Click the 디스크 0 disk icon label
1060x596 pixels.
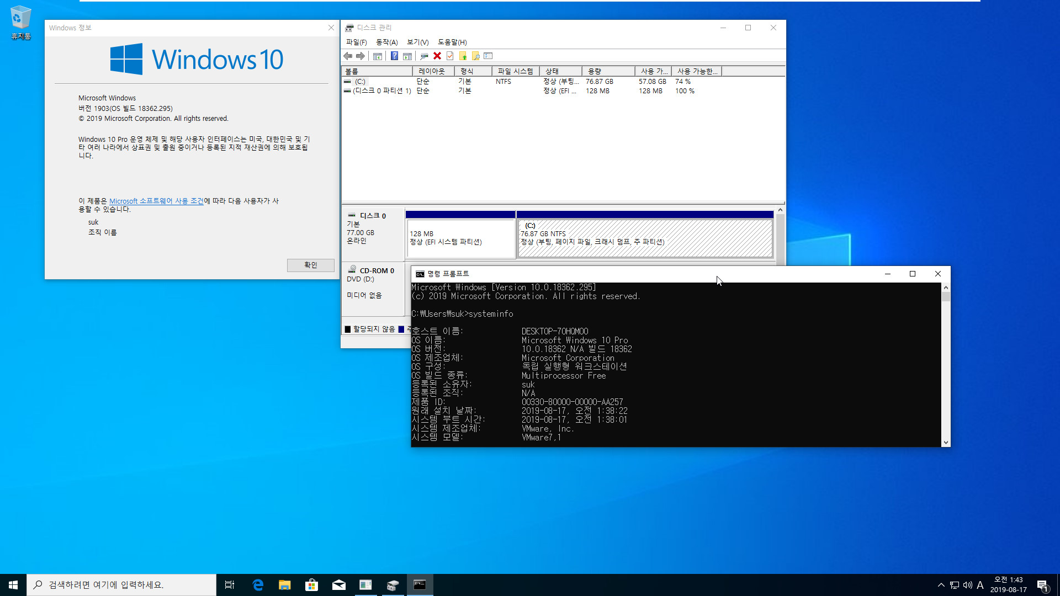(x=352, y=215)
